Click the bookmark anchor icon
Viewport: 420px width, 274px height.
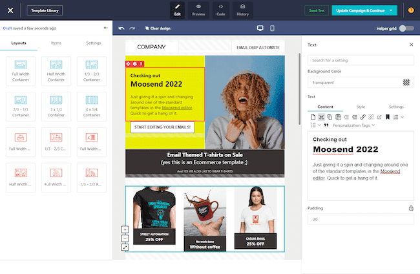click(388, 117)
